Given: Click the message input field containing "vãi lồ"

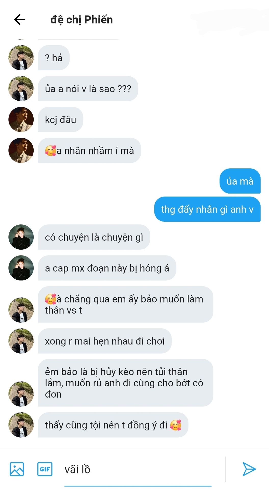Looking at the screenshot, I should tap(138, 469).
